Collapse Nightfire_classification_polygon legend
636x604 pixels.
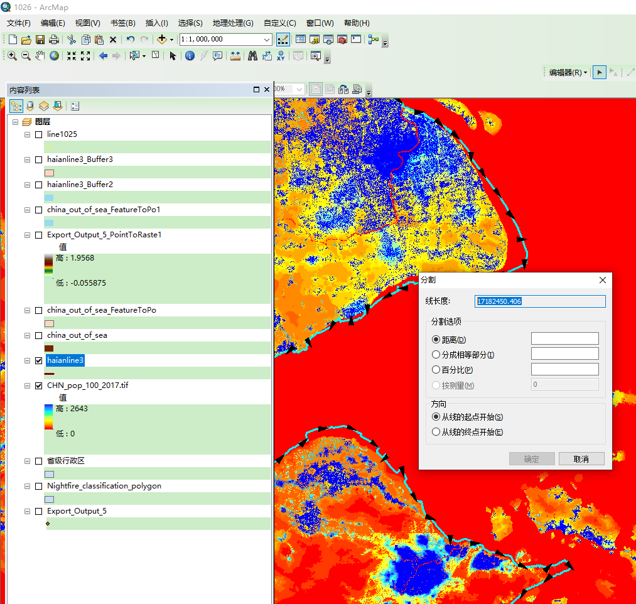tap(27, 487)
